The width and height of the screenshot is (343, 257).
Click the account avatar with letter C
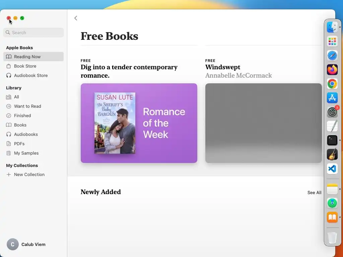pyautogui.click(x=13, y=244)
